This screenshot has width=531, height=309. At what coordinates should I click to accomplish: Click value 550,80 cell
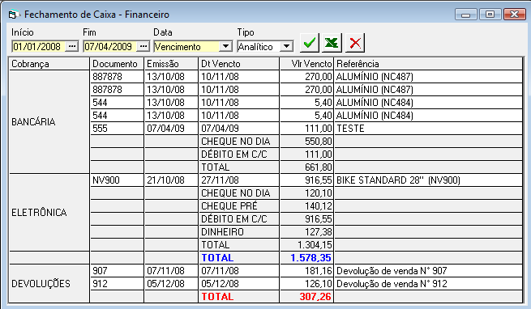(306, 142)
